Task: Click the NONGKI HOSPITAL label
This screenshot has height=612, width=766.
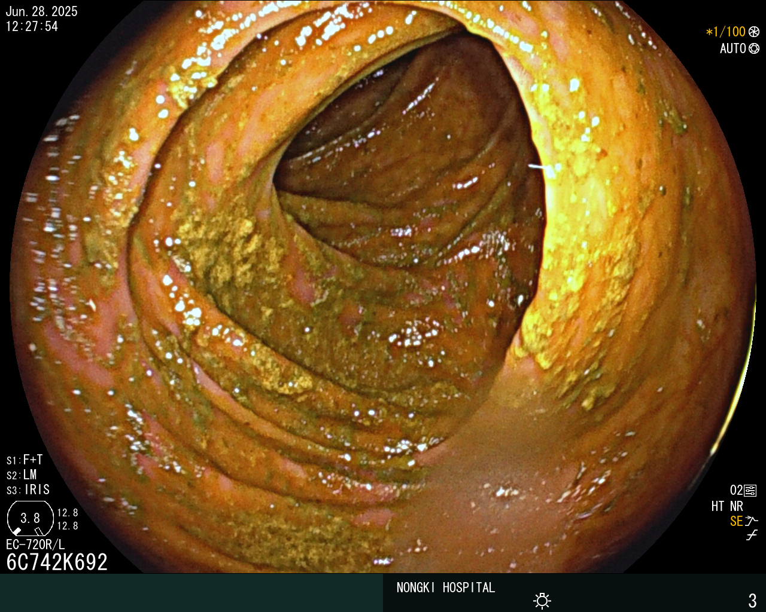Action: [x=446, y=587]
